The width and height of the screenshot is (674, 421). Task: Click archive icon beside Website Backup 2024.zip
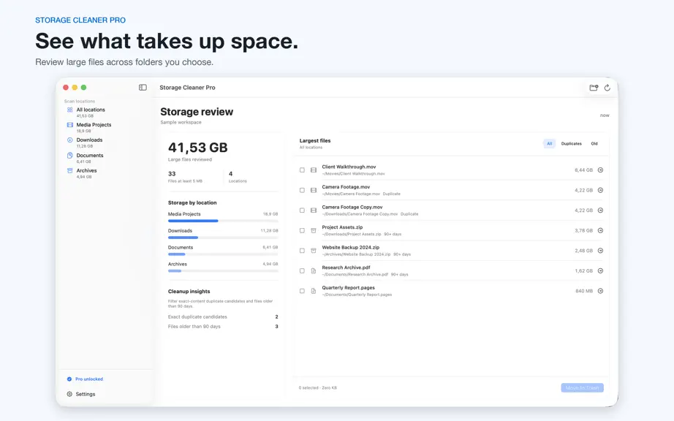tap(314, 251)
